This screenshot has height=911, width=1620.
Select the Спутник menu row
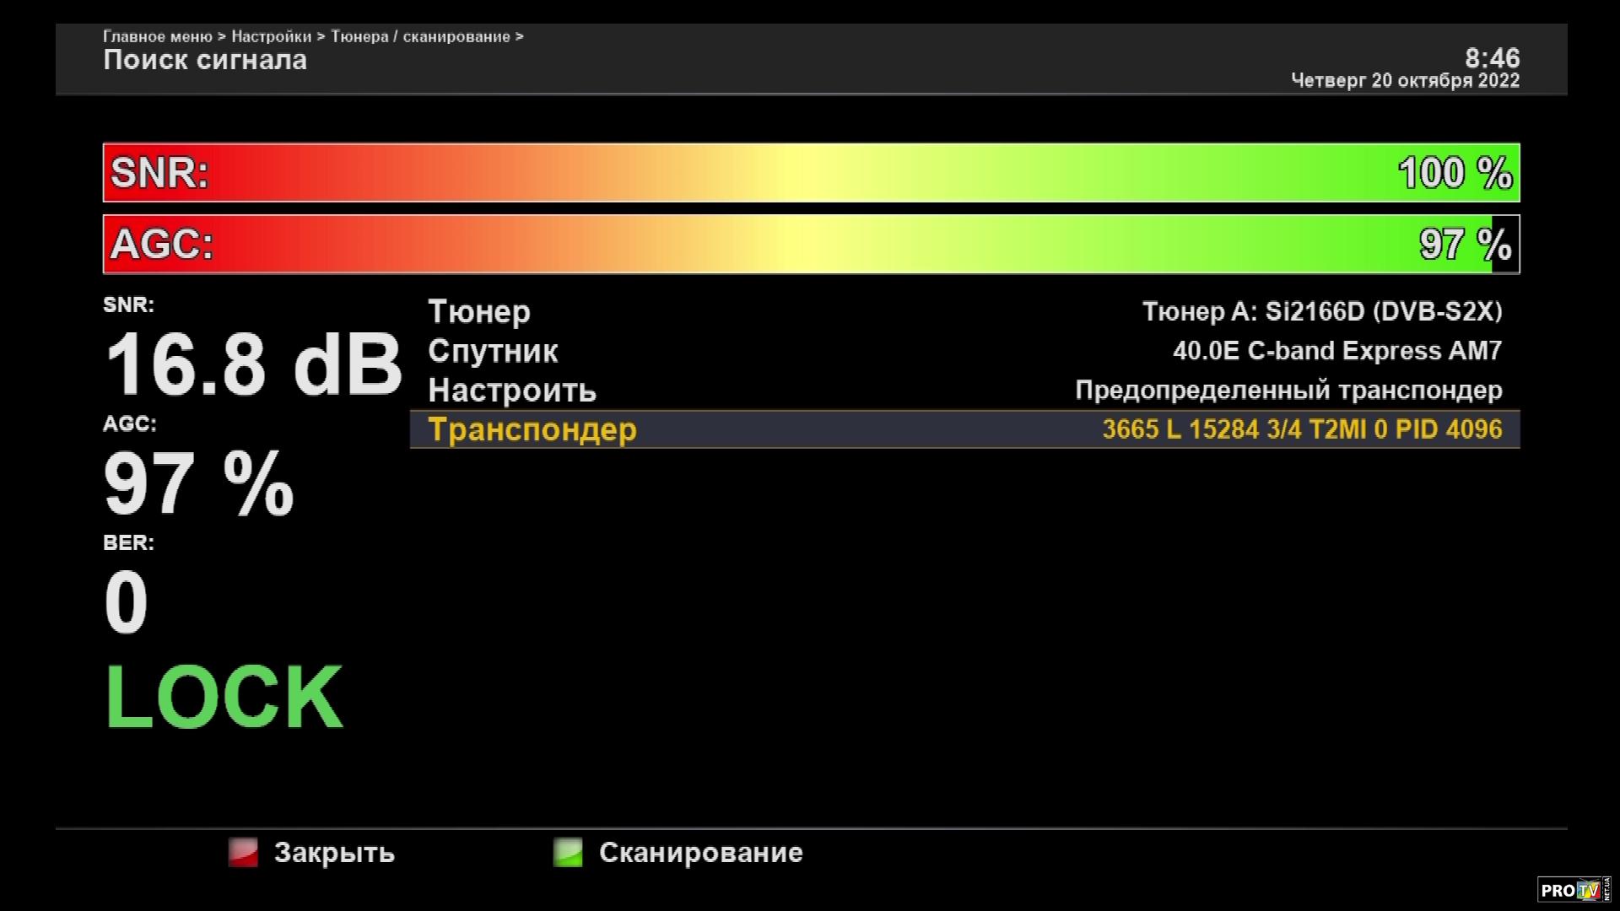coord(493,351)
